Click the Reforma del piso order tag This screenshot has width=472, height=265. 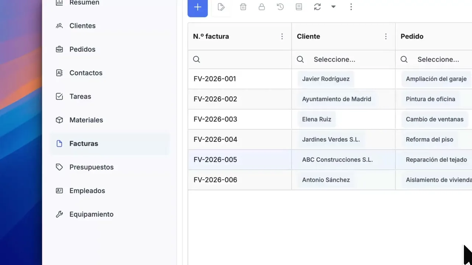(429, 139)
